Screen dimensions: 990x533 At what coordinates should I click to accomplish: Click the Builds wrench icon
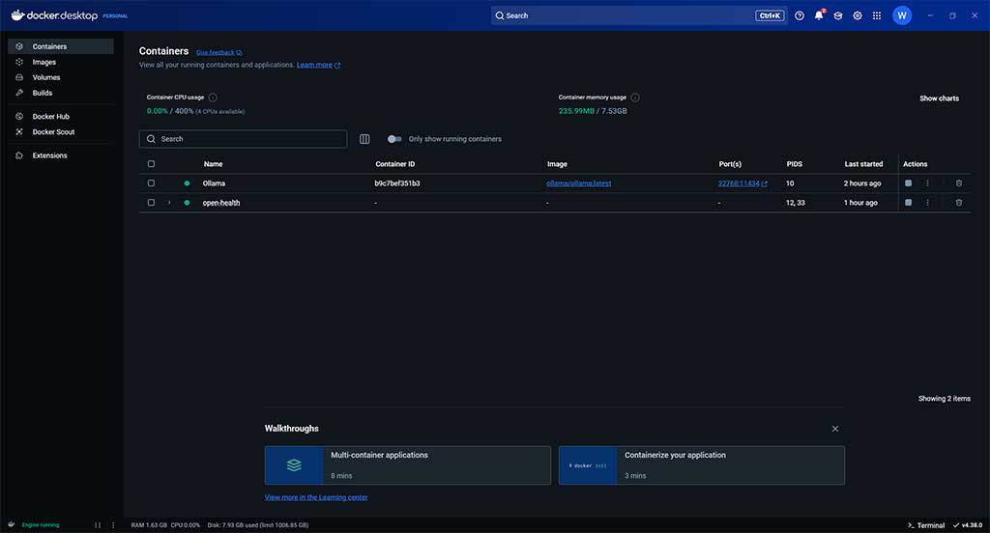[x=19, y=93]
